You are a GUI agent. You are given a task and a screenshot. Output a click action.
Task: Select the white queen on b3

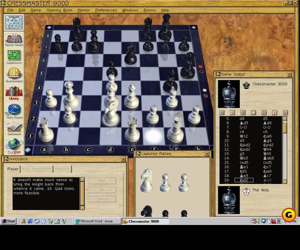(x=70, y=94)
